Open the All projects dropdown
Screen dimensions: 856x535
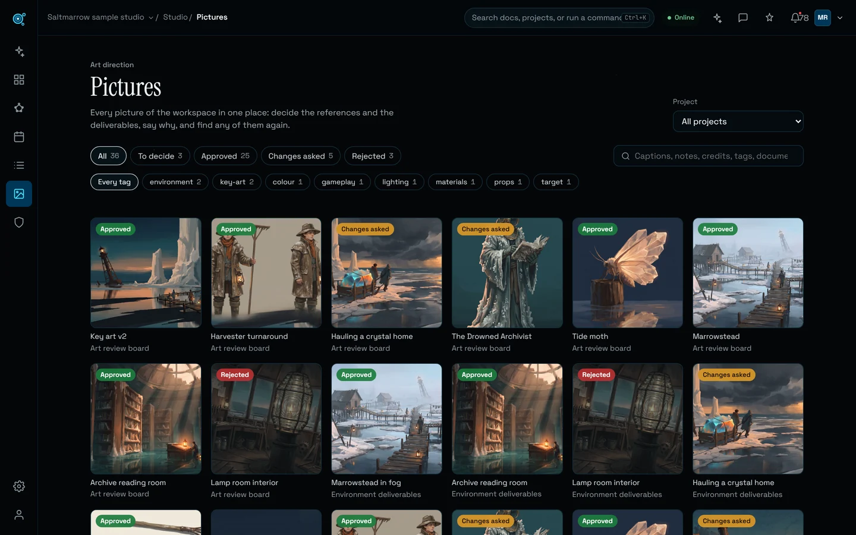738,121
